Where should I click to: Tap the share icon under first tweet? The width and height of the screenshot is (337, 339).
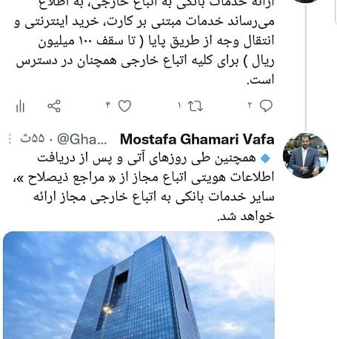point(54,106)
